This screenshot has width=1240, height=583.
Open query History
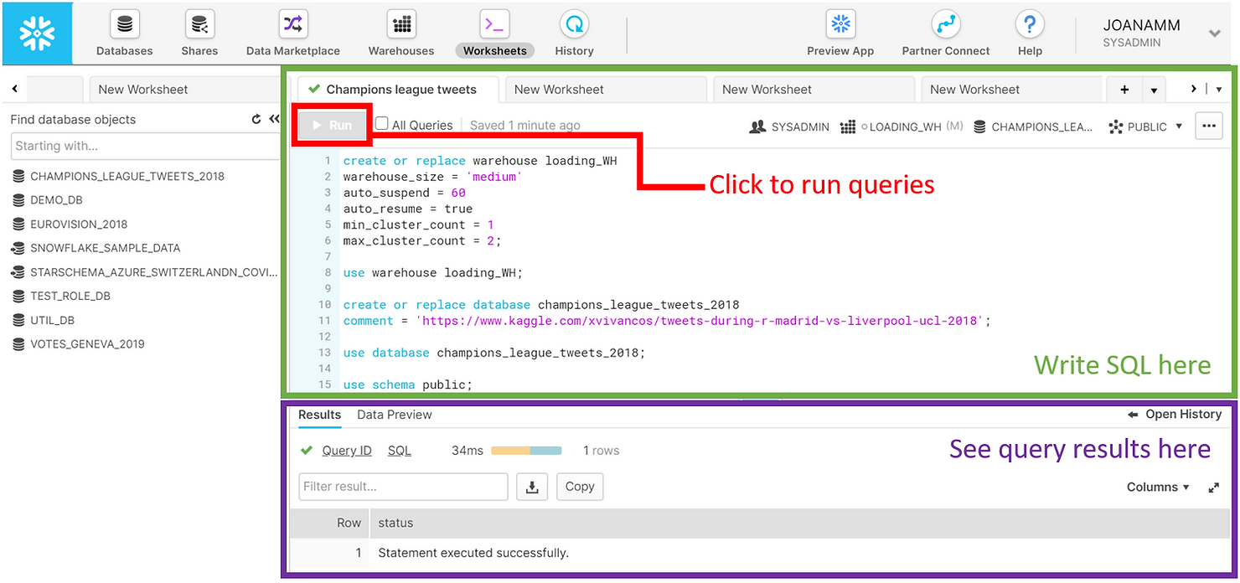pyautogui.click(x=574, y=34)
